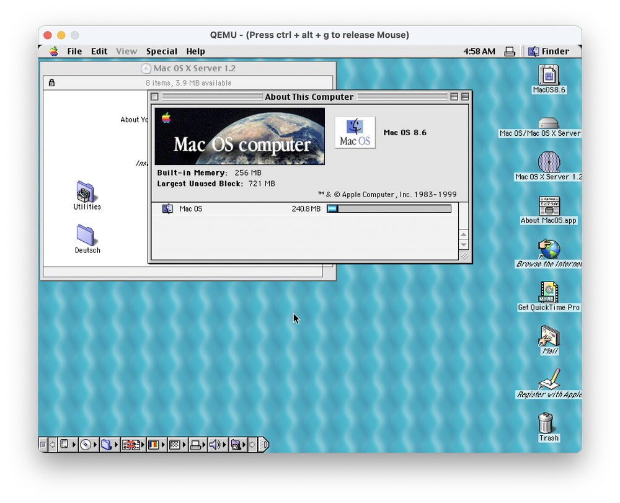
Task: Click the Control Strip scroll-left arrow
Action: (52, 445)
